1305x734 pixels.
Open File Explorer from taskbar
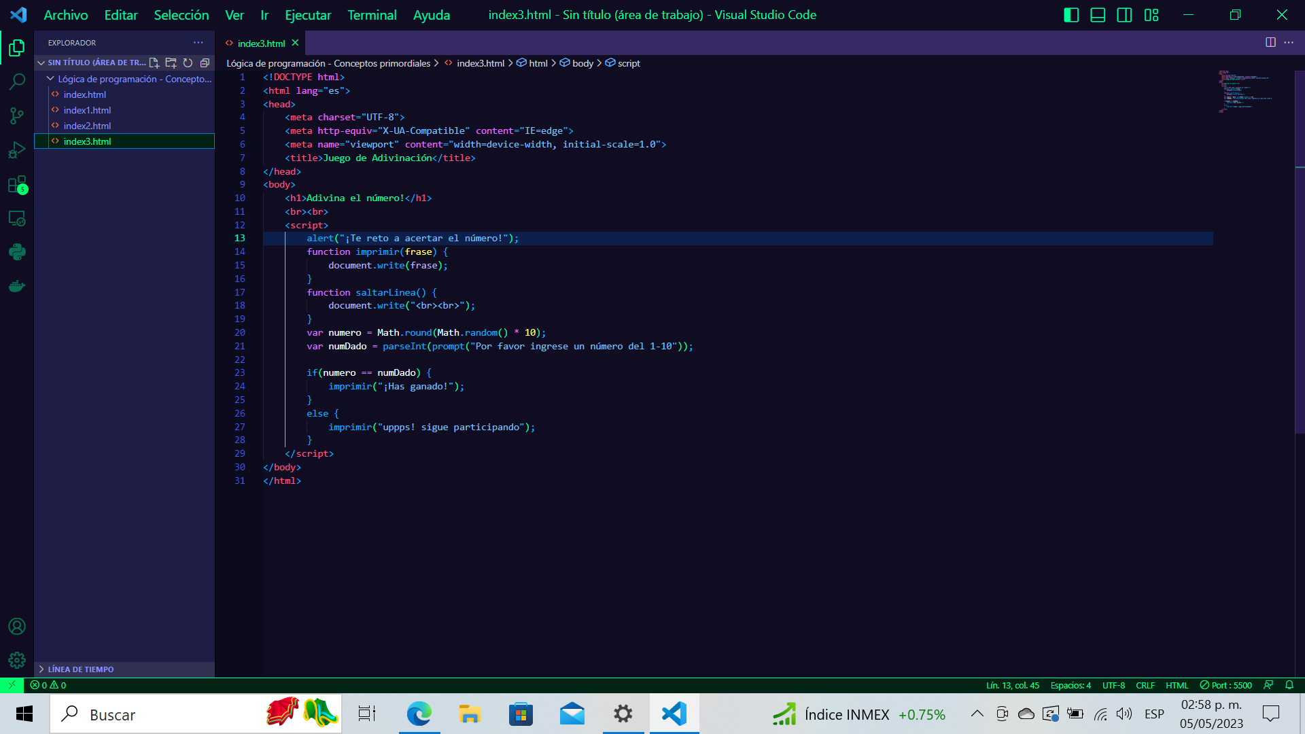pyautogui.click(x=470, y=714)
